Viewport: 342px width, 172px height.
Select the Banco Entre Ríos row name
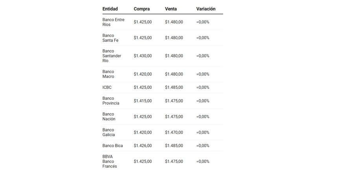coord(113,22)
